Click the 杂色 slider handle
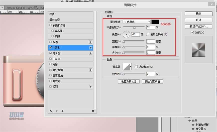The width and height of the screenshot is (217, 132). click(123, 74)
